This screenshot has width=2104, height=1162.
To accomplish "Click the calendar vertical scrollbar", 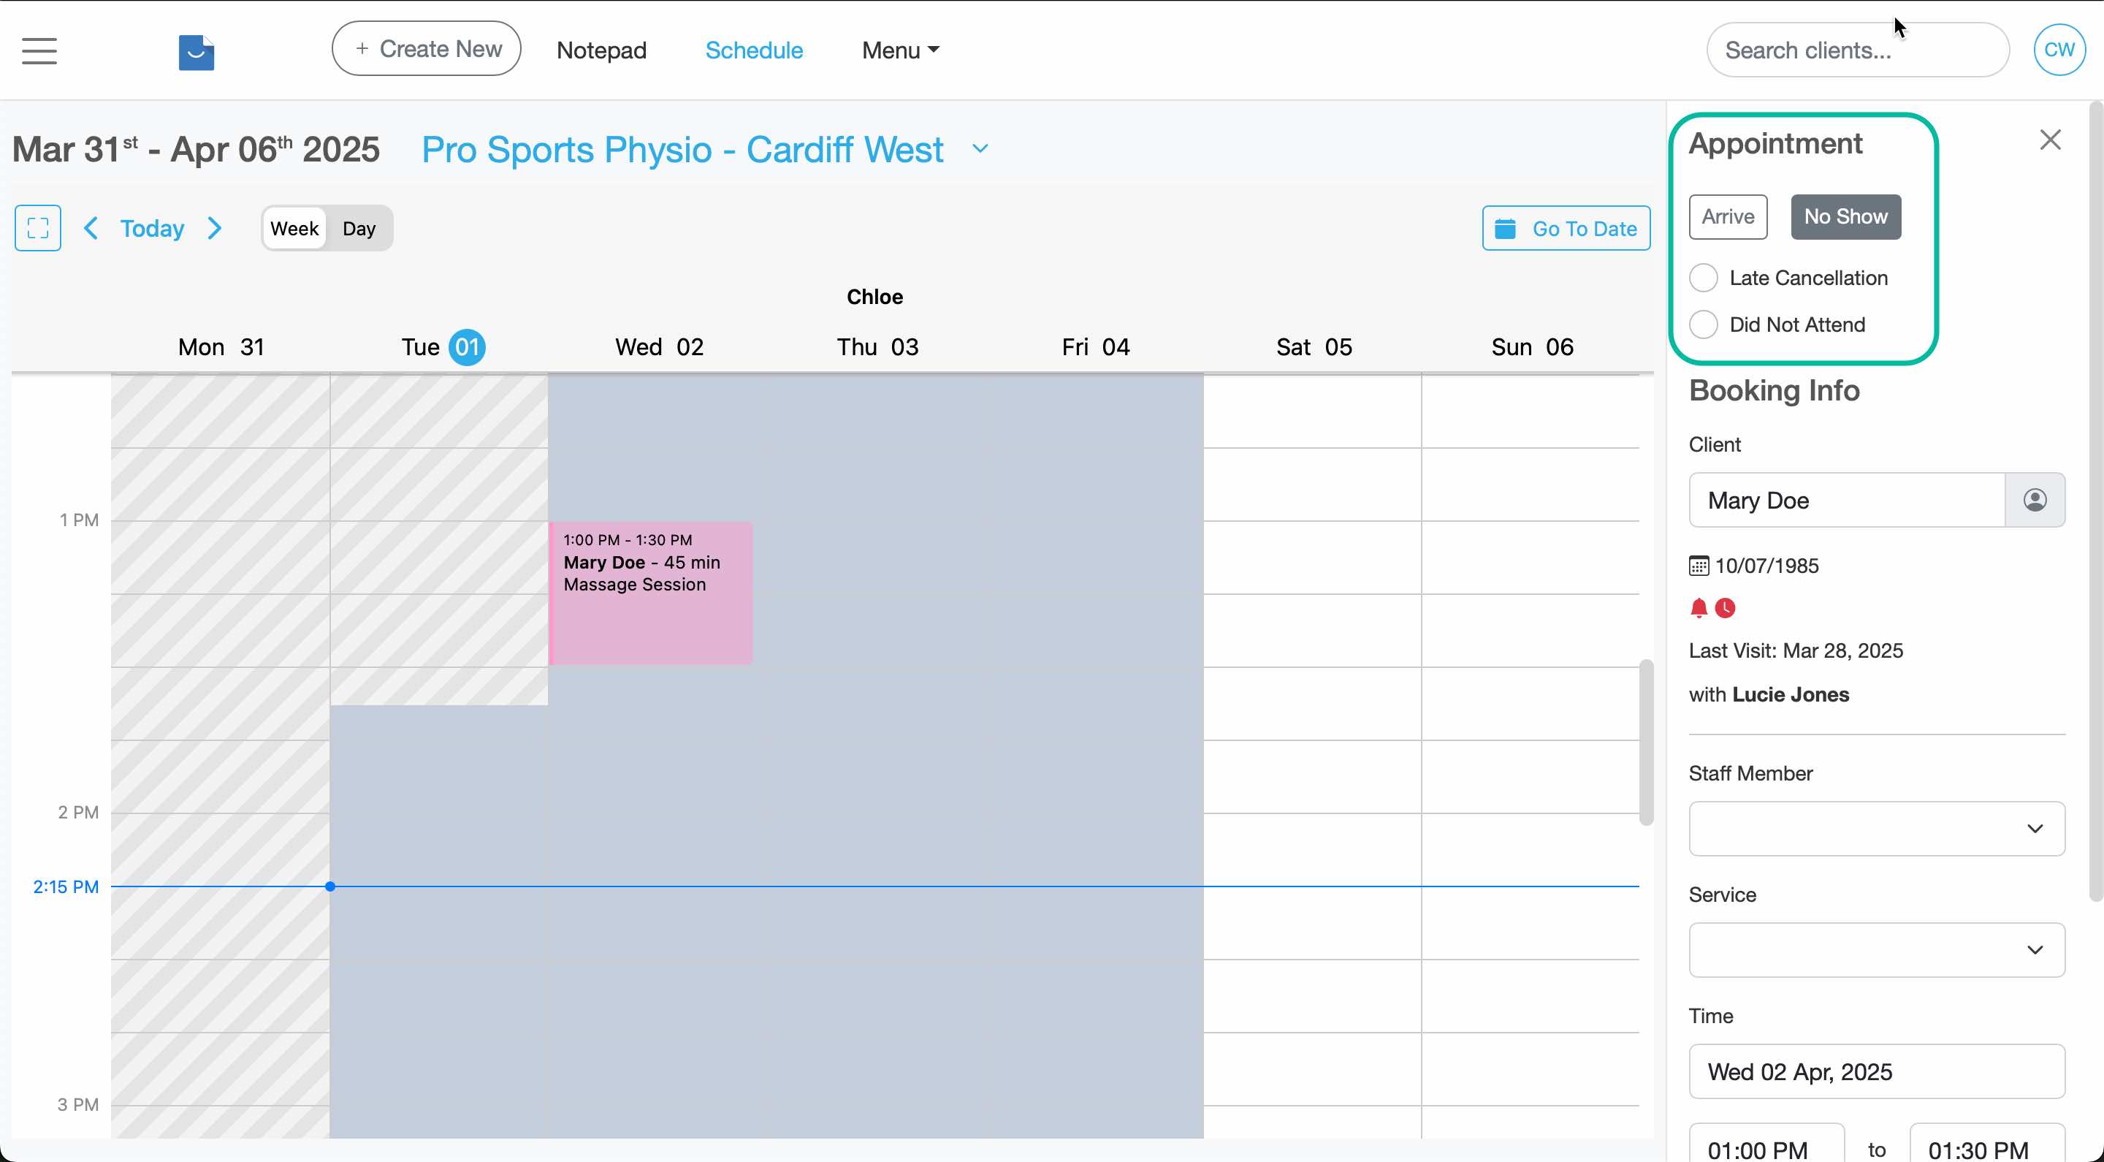I will (x=1646, y=742).
